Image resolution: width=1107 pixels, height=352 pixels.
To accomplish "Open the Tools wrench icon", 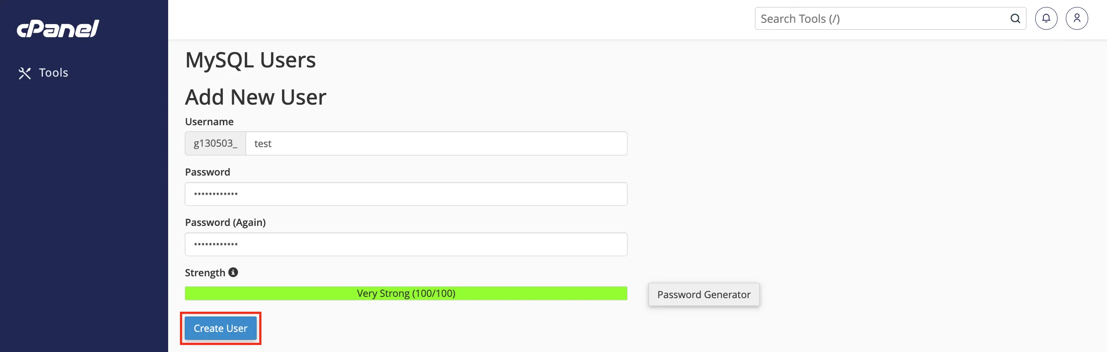I will pyautogui.click(x=25, y=73).
